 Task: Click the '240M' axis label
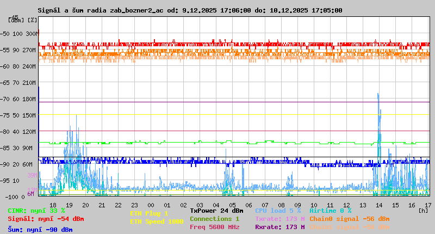pos(29,66)
